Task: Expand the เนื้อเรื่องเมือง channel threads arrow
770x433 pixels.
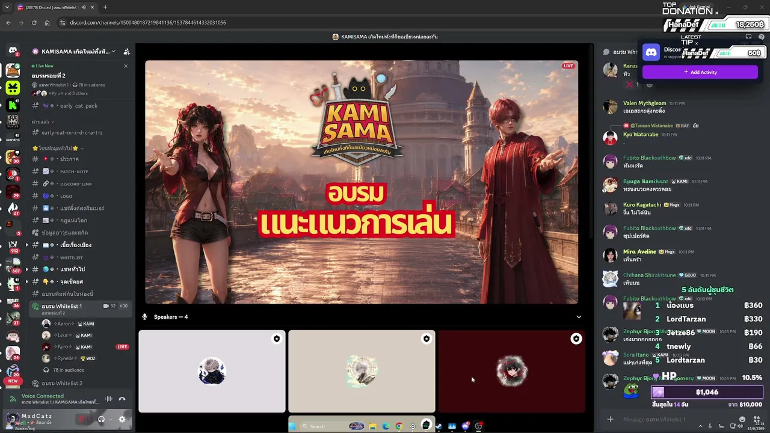Action: 26,245
